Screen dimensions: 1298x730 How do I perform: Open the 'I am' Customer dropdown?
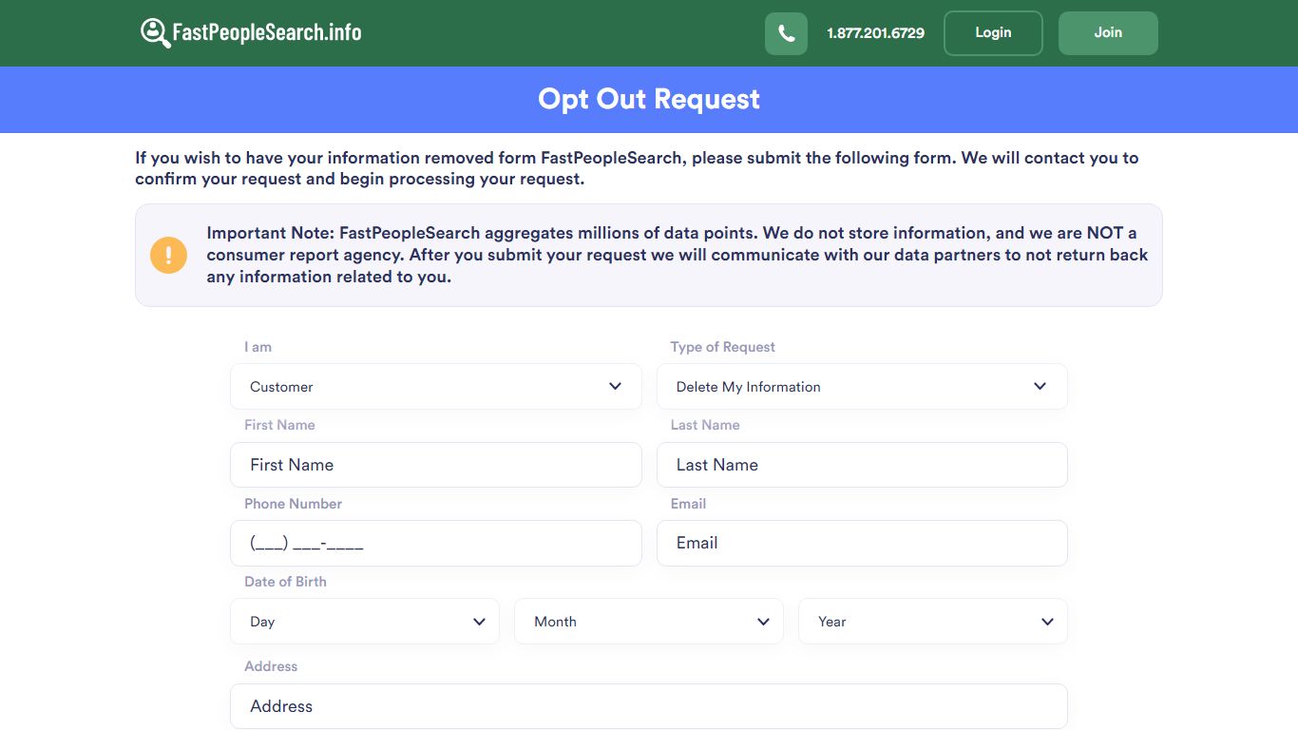[x=436, y=387]
